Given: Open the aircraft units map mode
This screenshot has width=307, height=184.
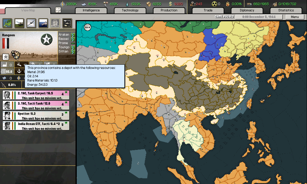Looking at the screenshot, I should tap(31, 23).
